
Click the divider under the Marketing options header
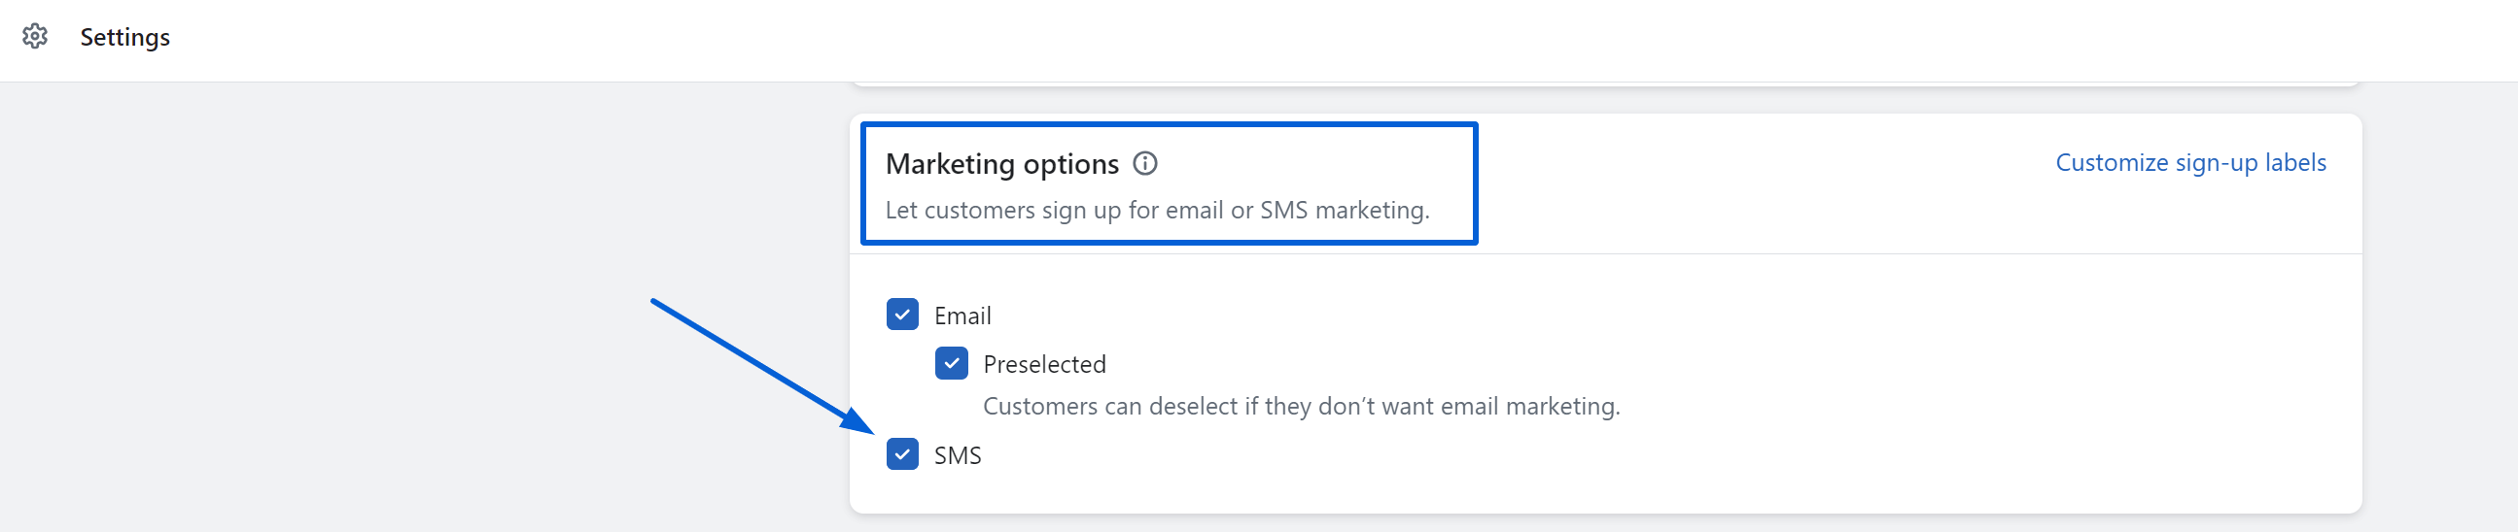(1605, 253)
